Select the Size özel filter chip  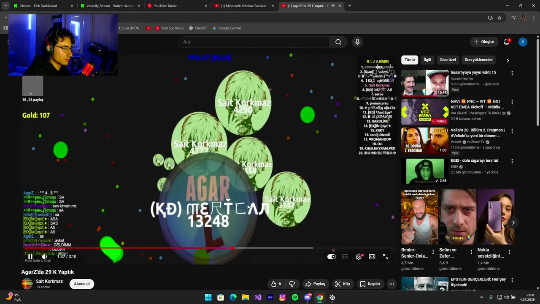(448, 60)
